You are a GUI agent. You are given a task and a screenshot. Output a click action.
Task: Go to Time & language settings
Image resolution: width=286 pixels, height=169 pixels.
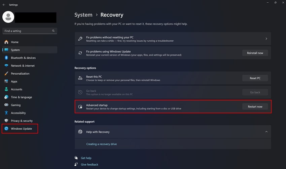coord(21,97)
